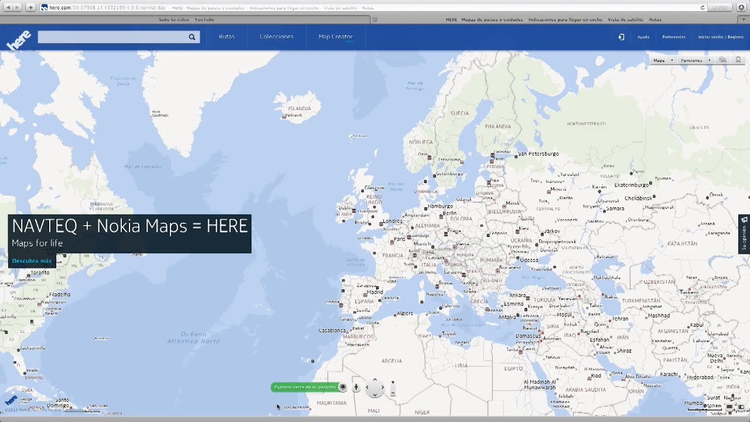Toggle the keyboard-style map control bottom-right
This screenshot has height=422, width=750.
[730, 406]
